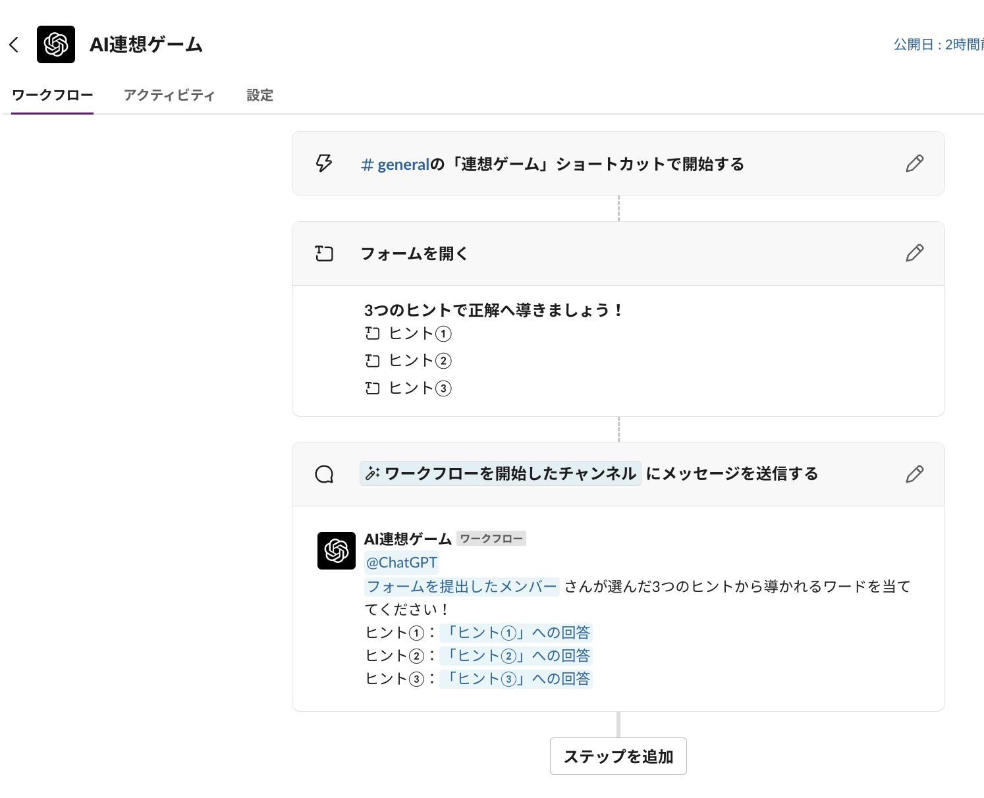
Task: Click the ワークフローを開始したチャンネル variable chip
Action: click(501, 474)
